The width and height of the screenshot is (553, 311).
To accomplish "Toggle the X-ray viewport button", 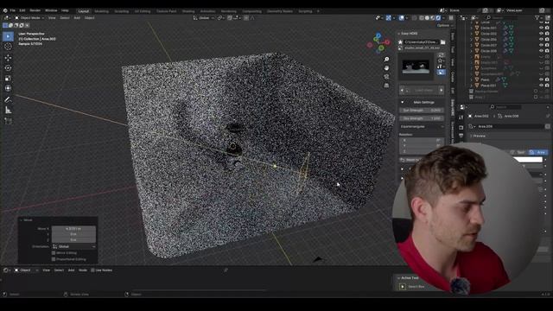I will (415, 17).
